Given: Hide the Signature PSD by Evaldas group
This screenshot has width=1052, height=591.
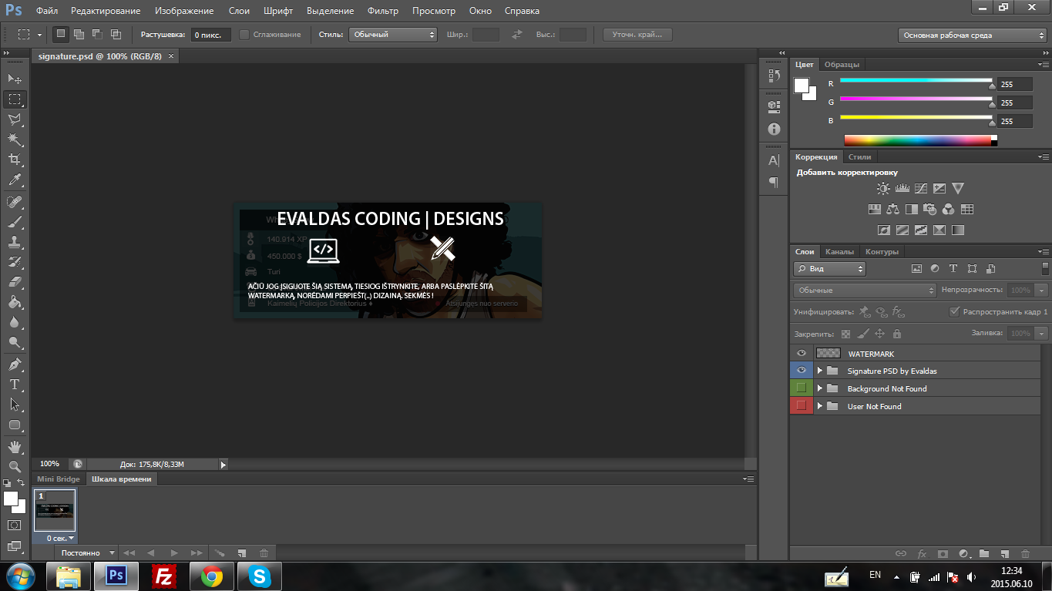Looking at the screenshot, I should (801, 371).
